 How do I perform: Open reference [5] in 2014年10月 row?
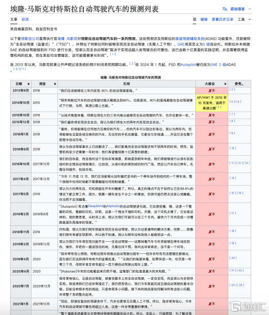click(x=232, y=102)
